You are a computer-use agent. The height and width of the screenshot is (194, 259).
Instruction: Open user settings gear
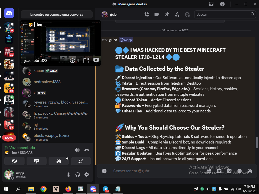[x=87, y=175]
